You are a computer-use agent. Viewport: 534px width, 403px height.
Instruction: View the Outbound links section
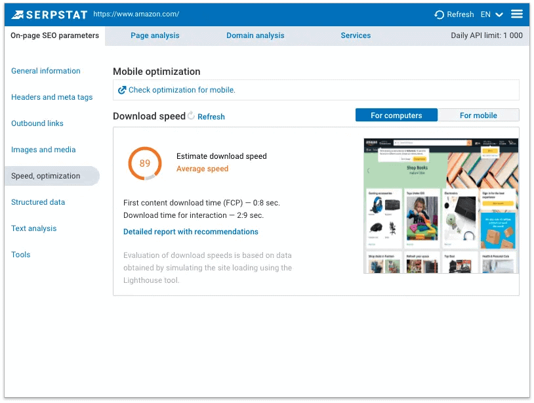pyautogui.click(x=37, y=123)
